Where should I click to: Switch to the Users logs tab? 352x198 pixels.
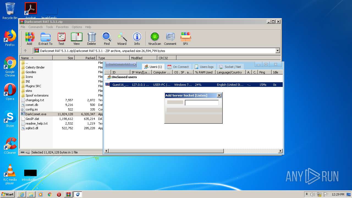[x=204, y=67]
